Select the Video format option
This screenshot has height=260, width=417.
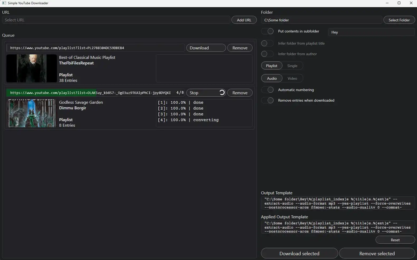pyautogui.click(x=292, y=78)
